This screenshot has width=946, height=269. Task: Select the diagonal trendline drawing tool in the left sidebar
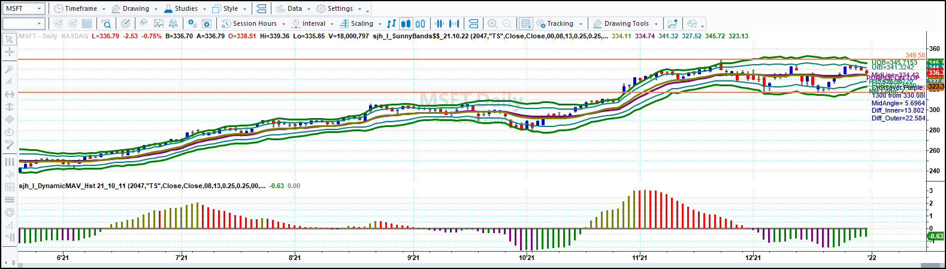point(9,81)
